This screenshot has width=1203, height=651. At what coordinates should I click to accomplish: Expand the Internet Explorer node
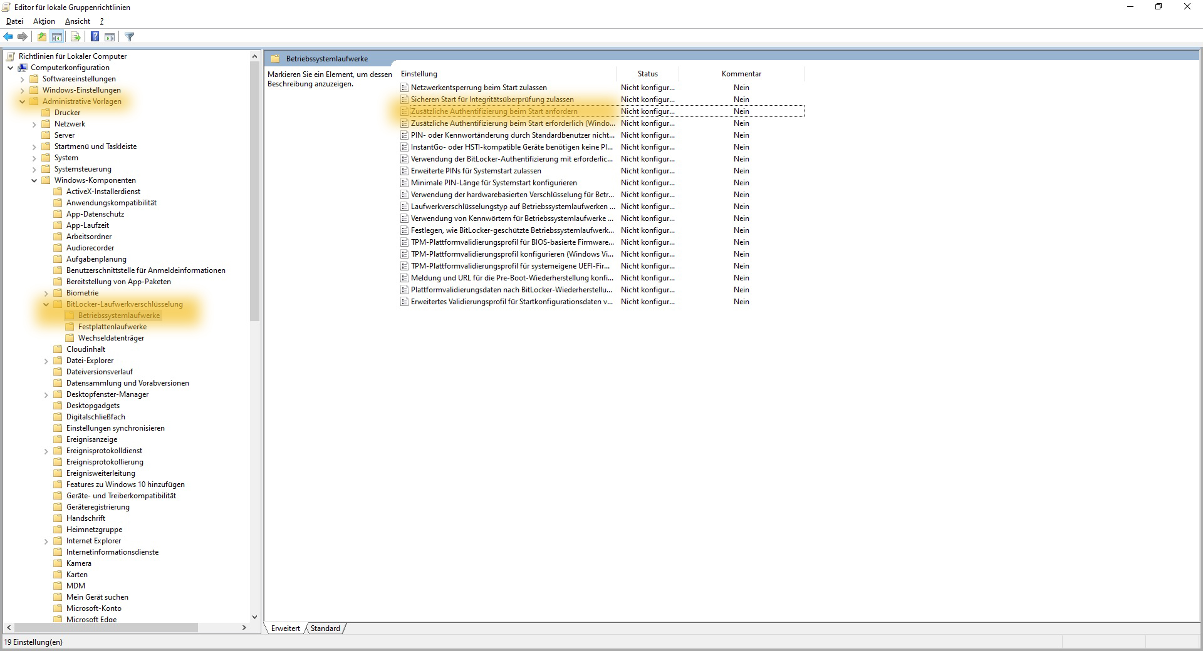click(x=46, y=541)
